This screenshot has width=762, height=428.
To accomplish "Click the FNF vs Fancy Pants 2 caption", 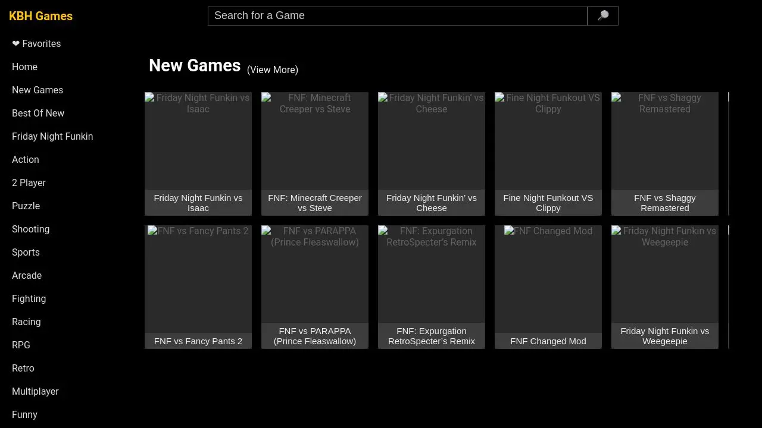I will 198,341.
